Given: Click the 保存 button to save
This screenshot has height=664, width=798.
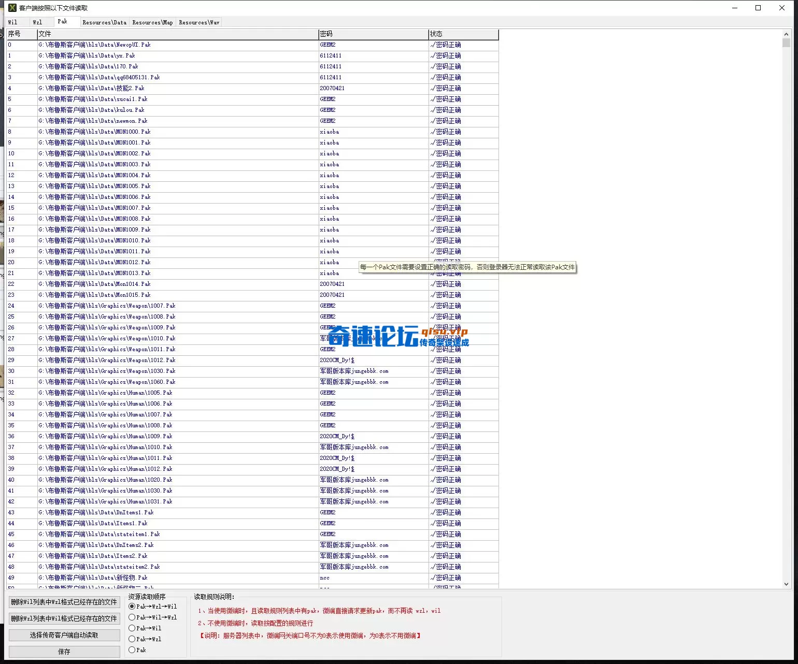Looking at the screenshot, I should 64,652.
